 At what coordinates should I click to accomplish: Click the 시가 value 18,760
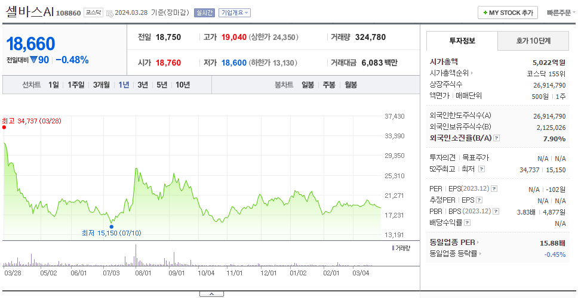[168, 63]
